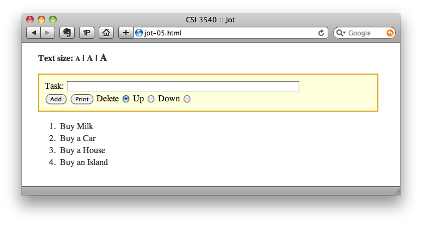Click the Print button
This screenshot has width=422, height=225.
click(x=82, y=99)
